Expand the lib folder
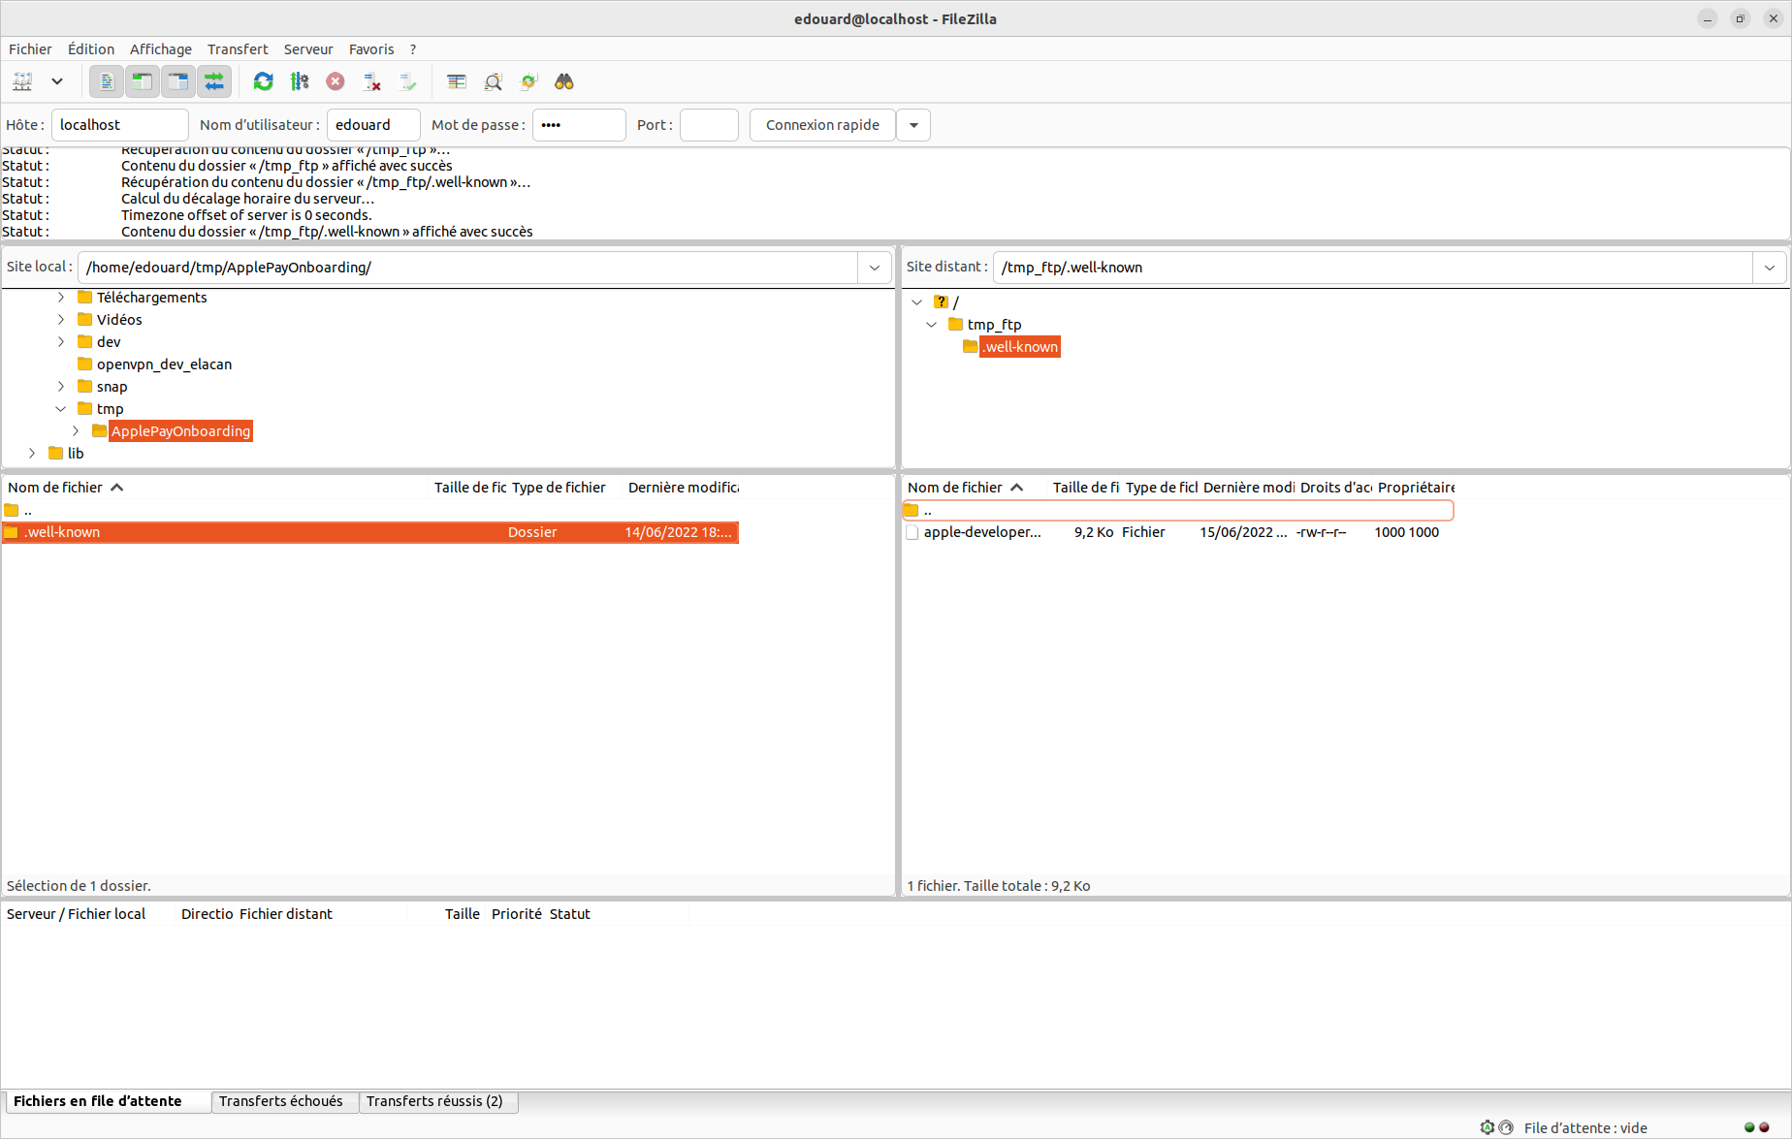The width and height of the screenshot is (1792, 1139). click(32, 454)
